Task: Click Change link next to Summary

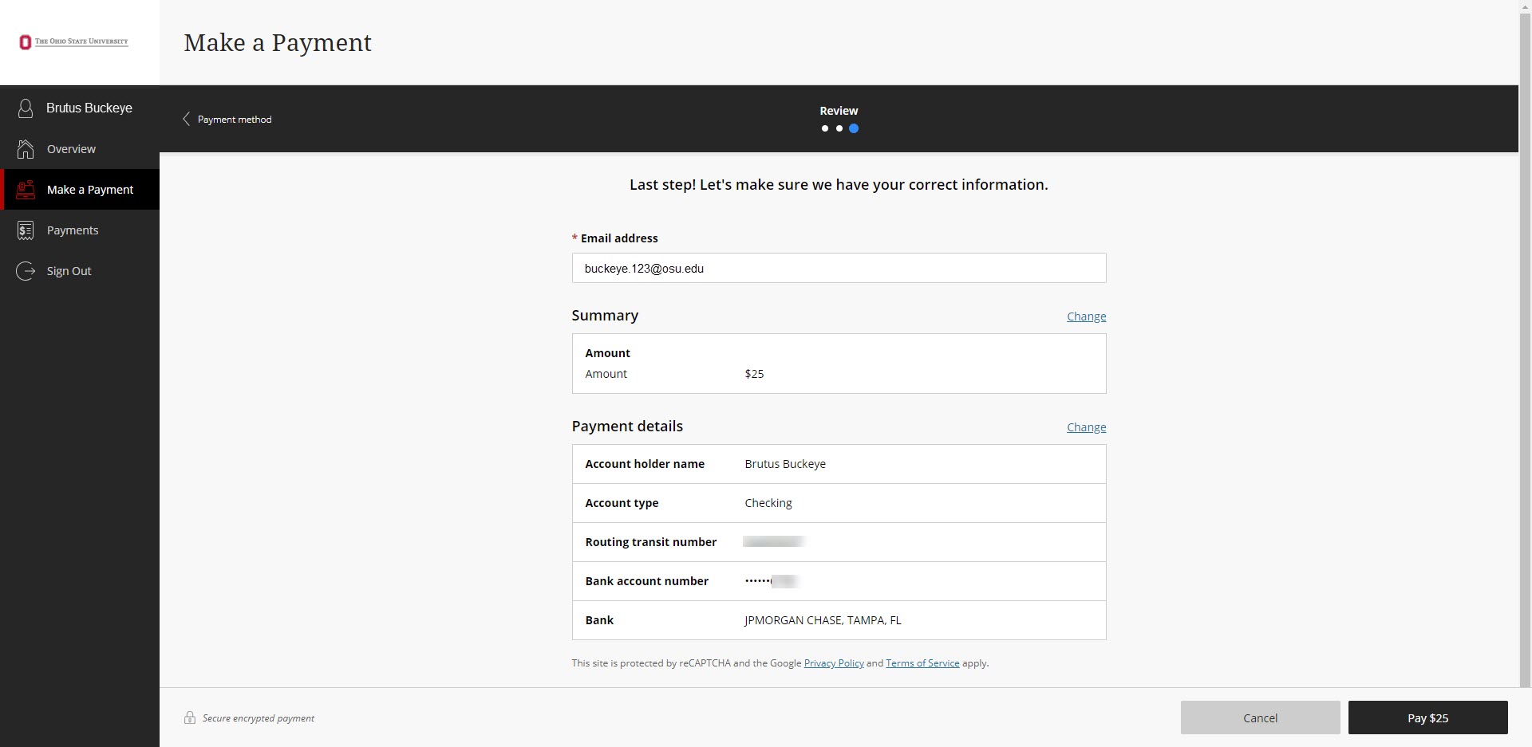Action: [1086, 316]
